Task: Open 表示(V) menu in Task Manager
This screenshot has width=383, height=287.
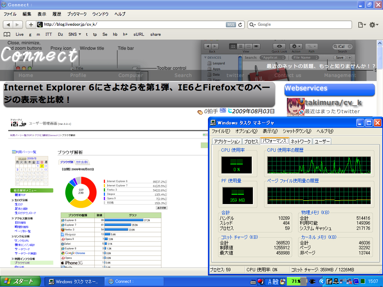Action: (270, 131)
